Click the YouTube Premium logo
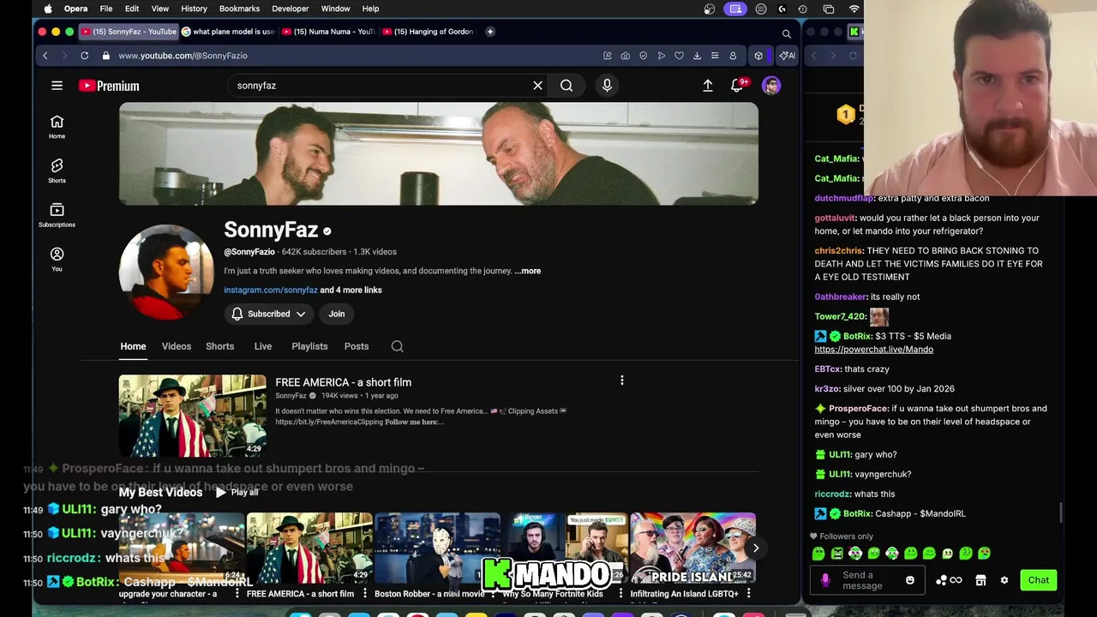 [109, 86]
